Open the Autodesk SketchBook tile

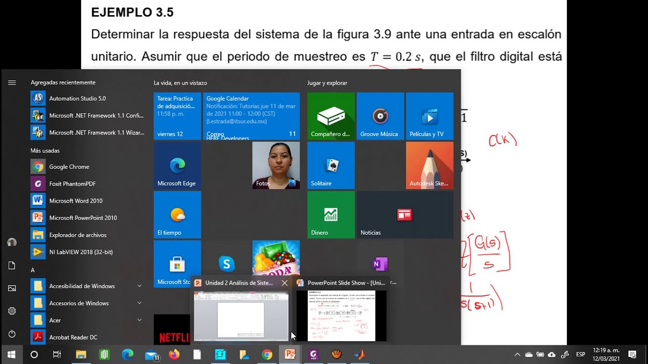430,165
